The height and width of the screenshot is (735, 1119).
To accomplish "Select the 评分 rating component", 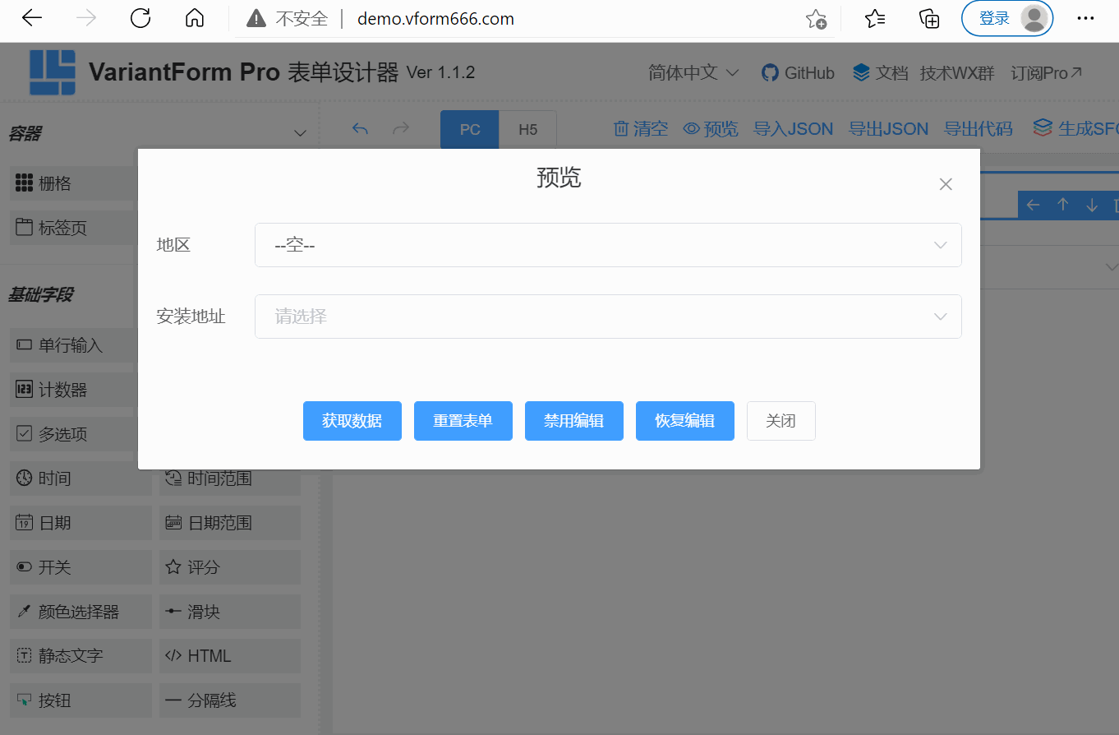I will (x=229, y=566).
